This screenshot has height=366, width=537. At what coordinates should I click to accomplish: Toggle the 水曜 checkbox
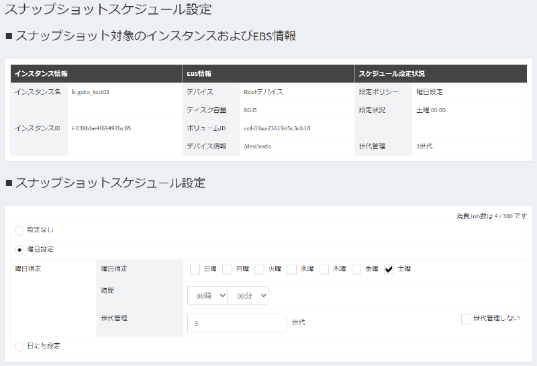pos(292,269)
